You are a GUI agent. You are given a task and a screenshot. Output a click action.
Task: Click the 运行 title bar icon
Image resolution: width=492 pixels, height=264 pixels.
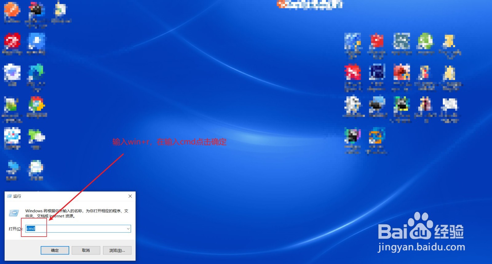coord(9,196)
